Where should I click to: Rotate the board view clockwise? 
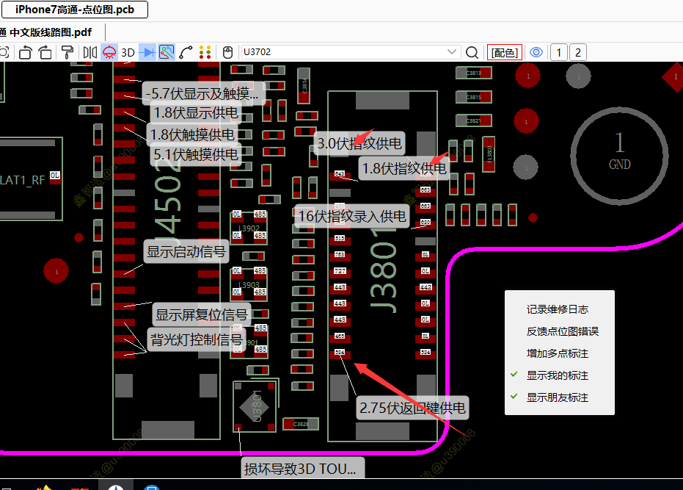[45, 52]
